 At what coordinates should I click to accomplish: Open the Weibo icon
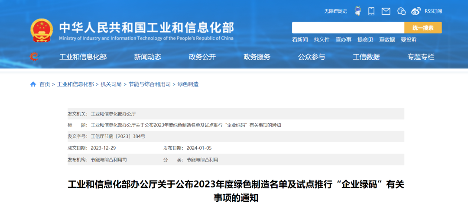tap(416, 11)
